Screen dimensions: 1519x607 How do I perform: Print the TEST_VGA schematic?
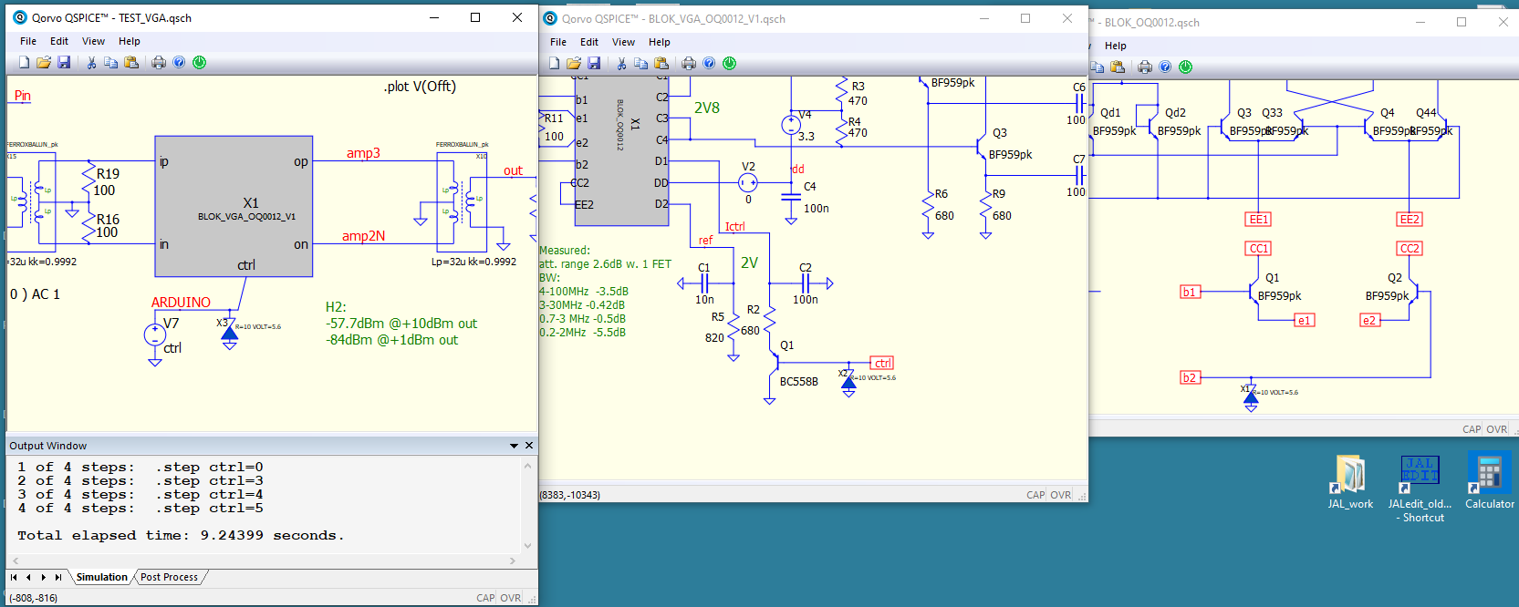pos(159,63)
